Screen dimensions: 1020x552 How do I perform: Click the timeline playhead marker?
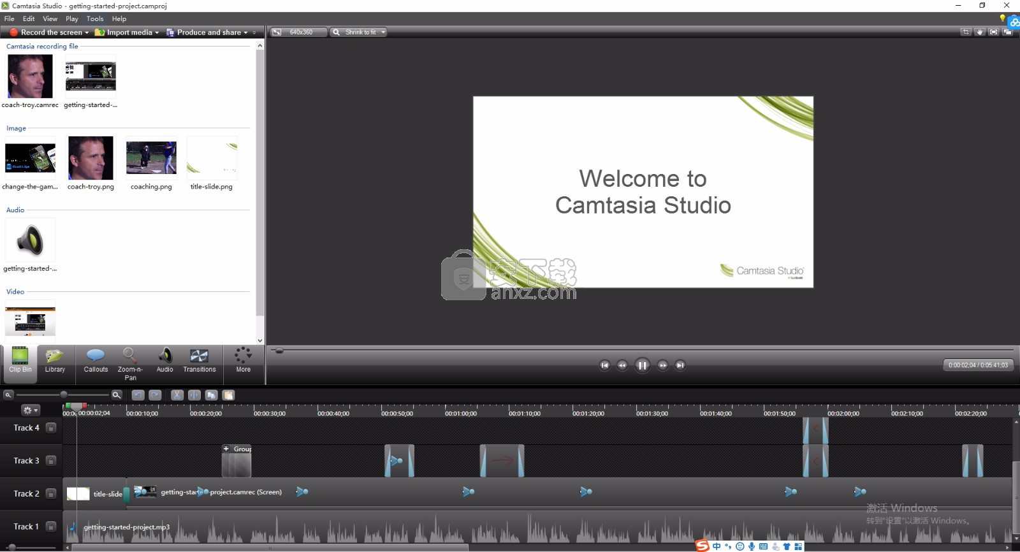pos(76,406)
